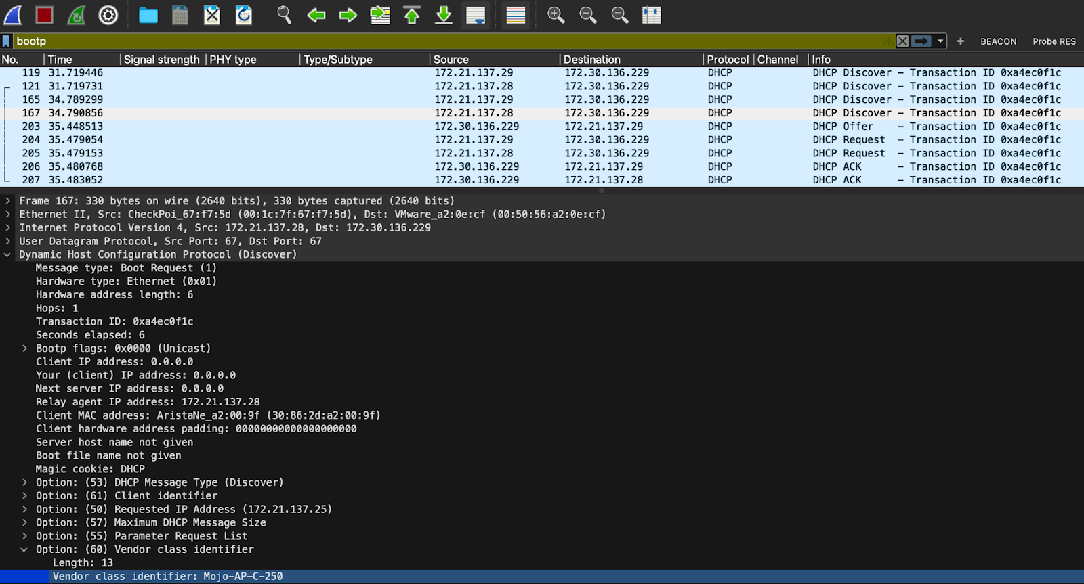Click the Signal strength column header
This screenshot has height=584, width=1084.
pyautogui.click(x=163, y=60)
